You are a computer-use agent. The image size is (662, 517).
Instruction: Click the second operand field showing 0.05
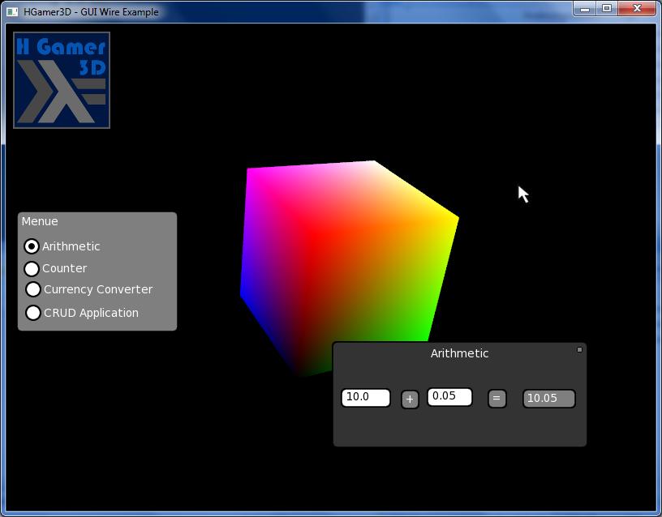(449, 397)
